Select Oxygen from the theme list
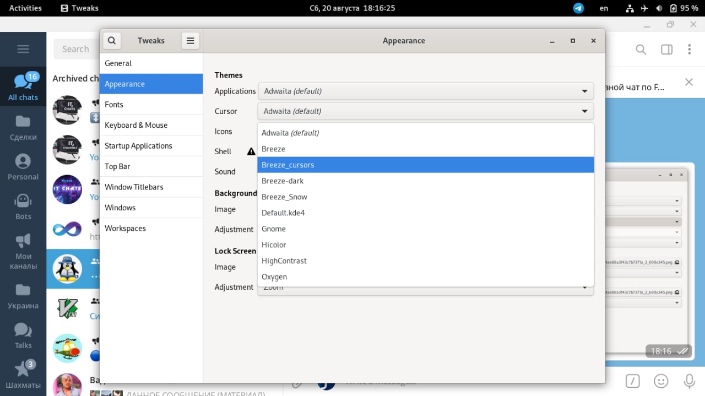The height and width of the screenshot is (396, 705). [x=426, y=276]
